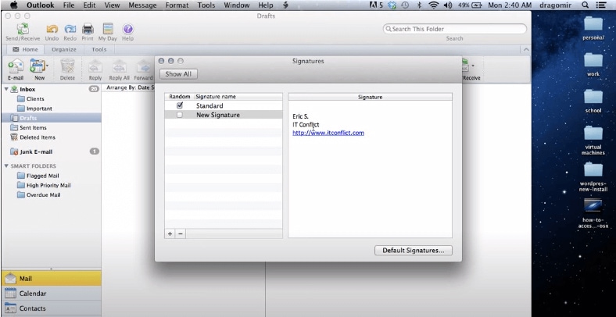This screenshot has height=317, width=616.
Task: Click the Eric S. signature text line
Action: pyautogui.click(x=300, y=116)
